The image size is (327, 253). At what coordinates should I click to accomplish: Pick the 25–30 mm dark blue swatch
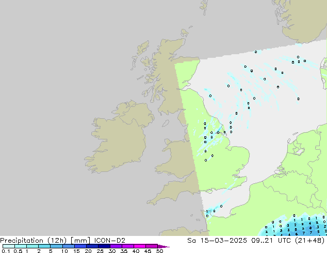click(104, 246)
